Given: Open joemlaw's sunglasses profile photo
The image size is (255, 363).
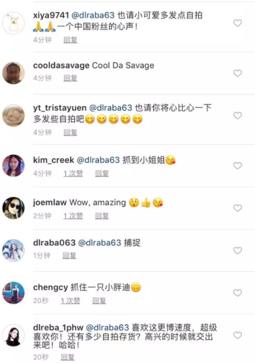Looking at the screenshot, I should pyautogui.click(x=13, y=208).
